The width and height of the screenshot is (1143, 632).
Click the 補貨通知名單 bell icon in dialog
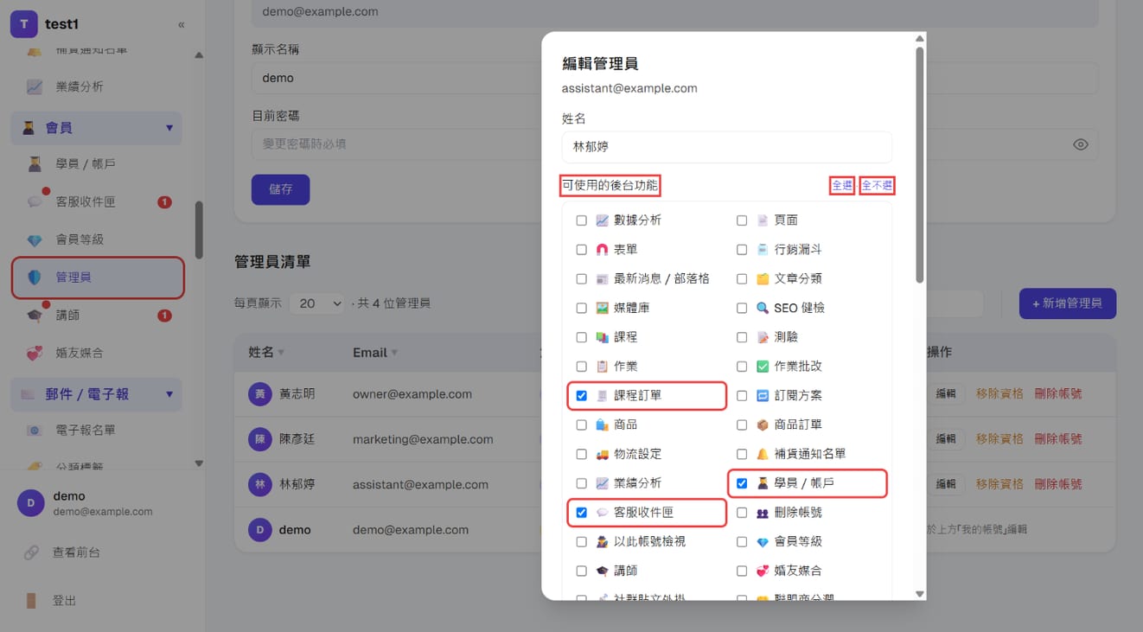pyautogui.click(x=763, y=454)
